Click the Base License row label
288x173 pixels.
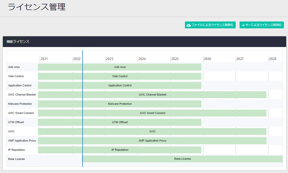click(16, 159)
